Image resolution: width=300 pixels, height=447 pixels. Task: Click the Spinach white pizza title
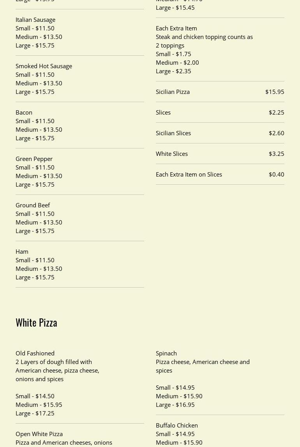pyautogui.click(x=166, y=353)
